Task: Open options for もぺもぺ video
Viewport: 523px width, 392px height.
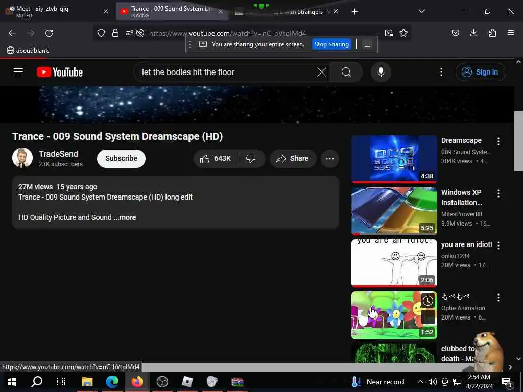Action: 498,298
